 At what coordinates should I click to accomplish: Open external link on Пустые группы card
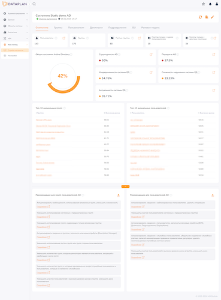[140, 38]
